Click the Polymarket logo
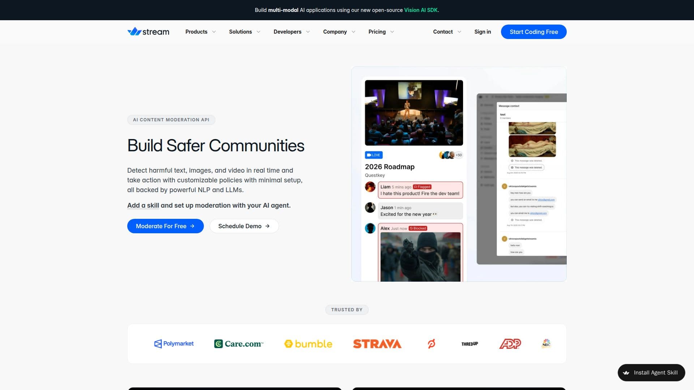The height and width of the screenshot is (390, 694). (174, 344)
